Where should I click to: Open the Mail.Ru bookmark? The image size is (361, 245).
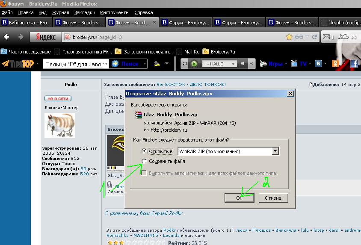pos(188,52)
